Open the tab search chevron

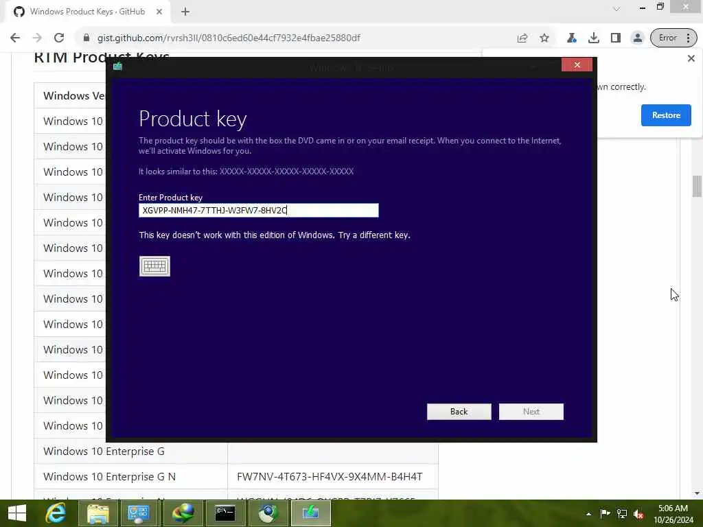coord(616,8)
